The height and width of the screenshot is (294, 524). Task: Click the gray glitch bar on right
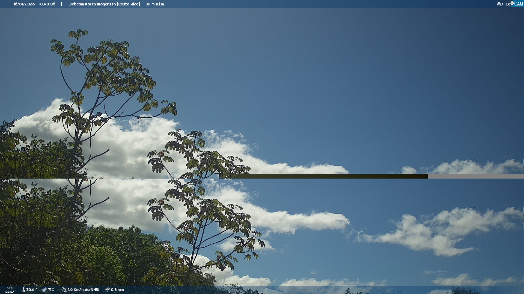click(x=475, y=176)
